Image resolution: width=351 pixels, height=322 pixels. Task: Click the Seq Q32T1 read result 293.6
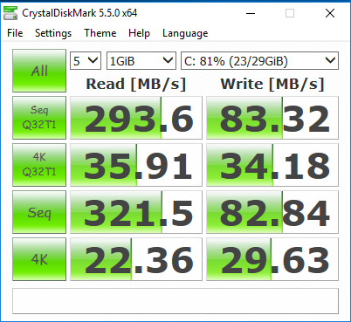[136, 118]
